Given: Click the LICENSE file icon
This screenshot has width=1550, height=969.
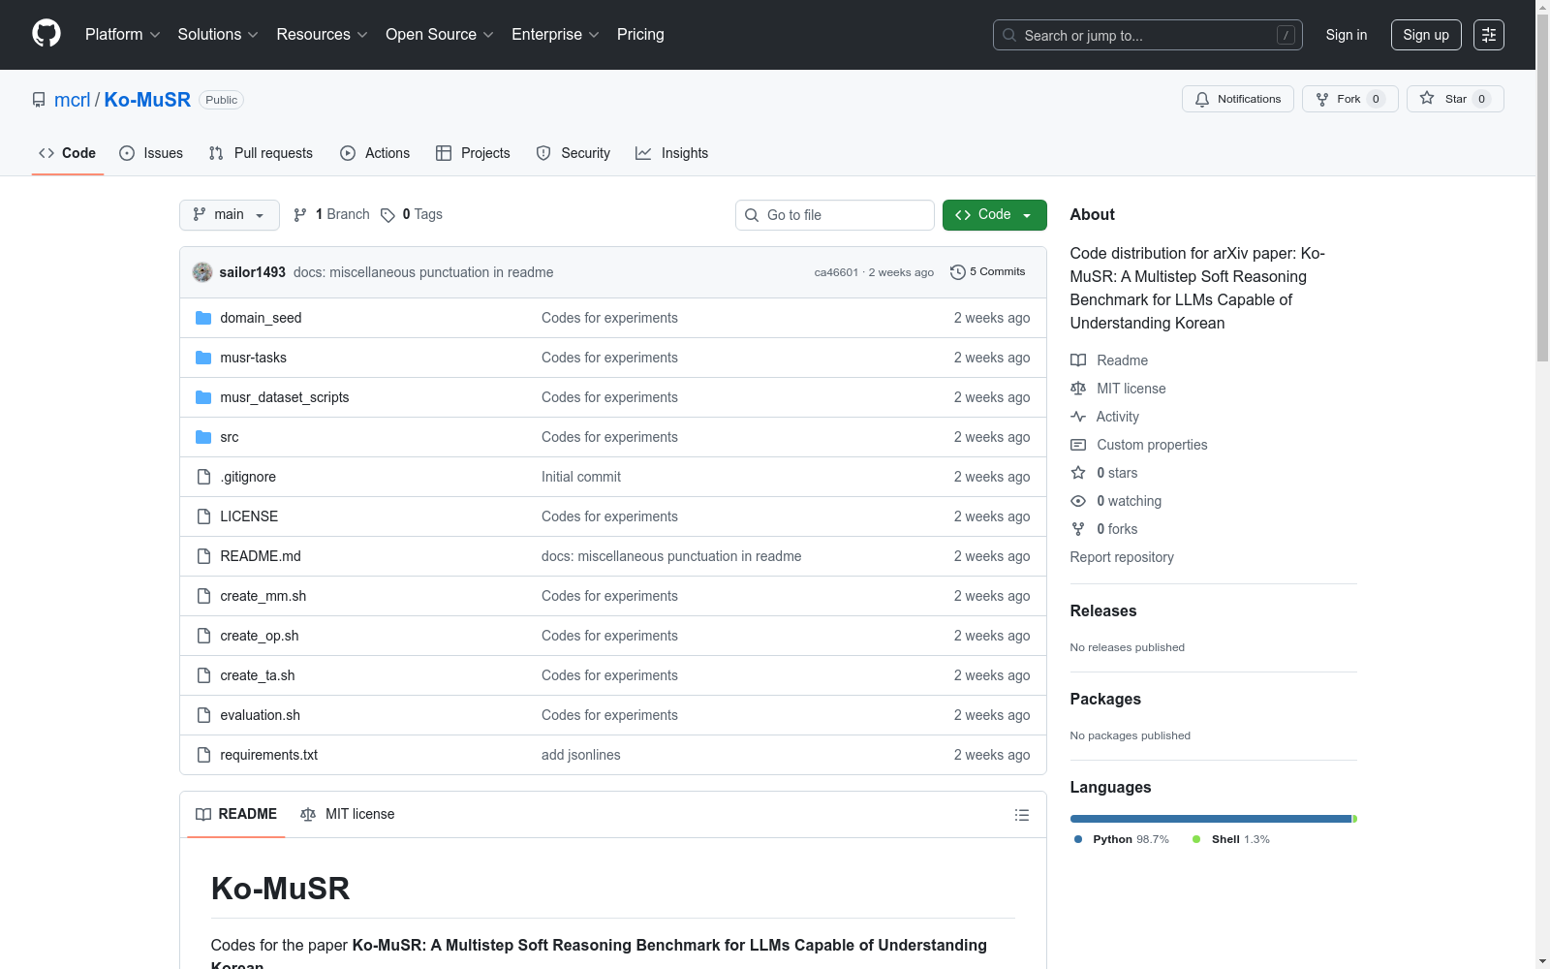Looking at the screenshot, I should 203,516.
